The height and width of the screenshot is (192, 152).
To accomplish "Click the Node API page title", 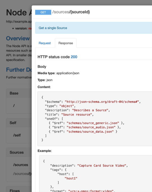I will point(17,13).
